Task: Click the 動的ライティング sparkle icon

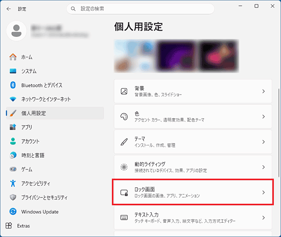Action: point(124,167)
